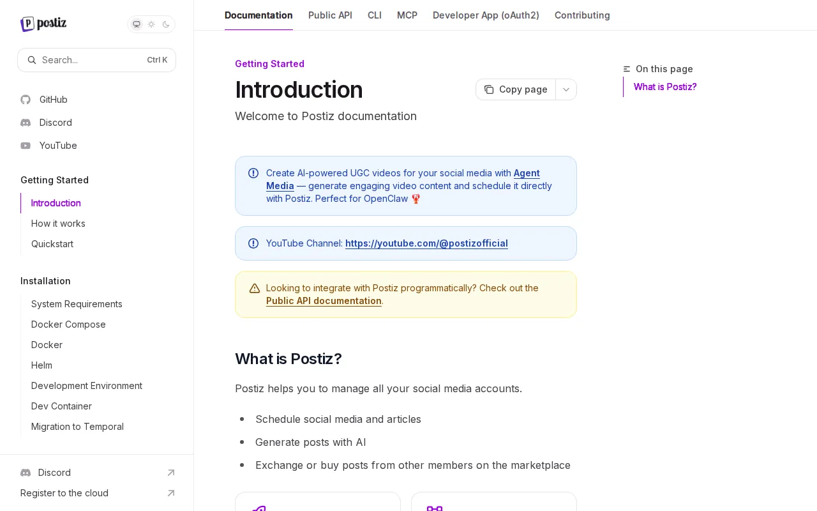
Task: Select Introduction in the sidebar
Action: pos(56,203)
